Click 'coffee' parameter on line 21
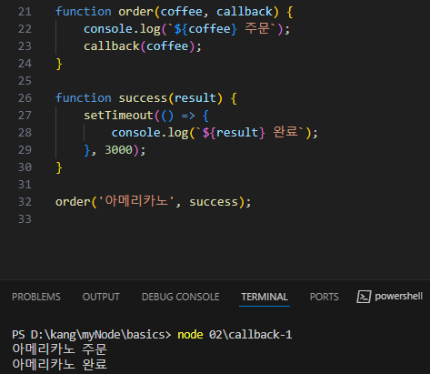The image size is (430, 374). click(182, 12)
